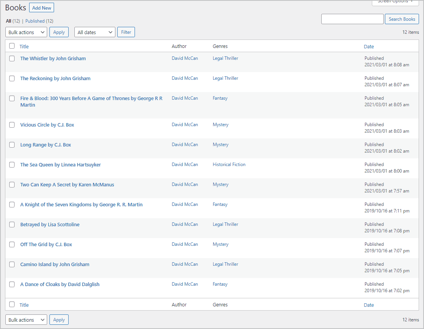The image size is (424, 329).
Task: Open Camino Island by John Grisham
Action: [54, 264]
